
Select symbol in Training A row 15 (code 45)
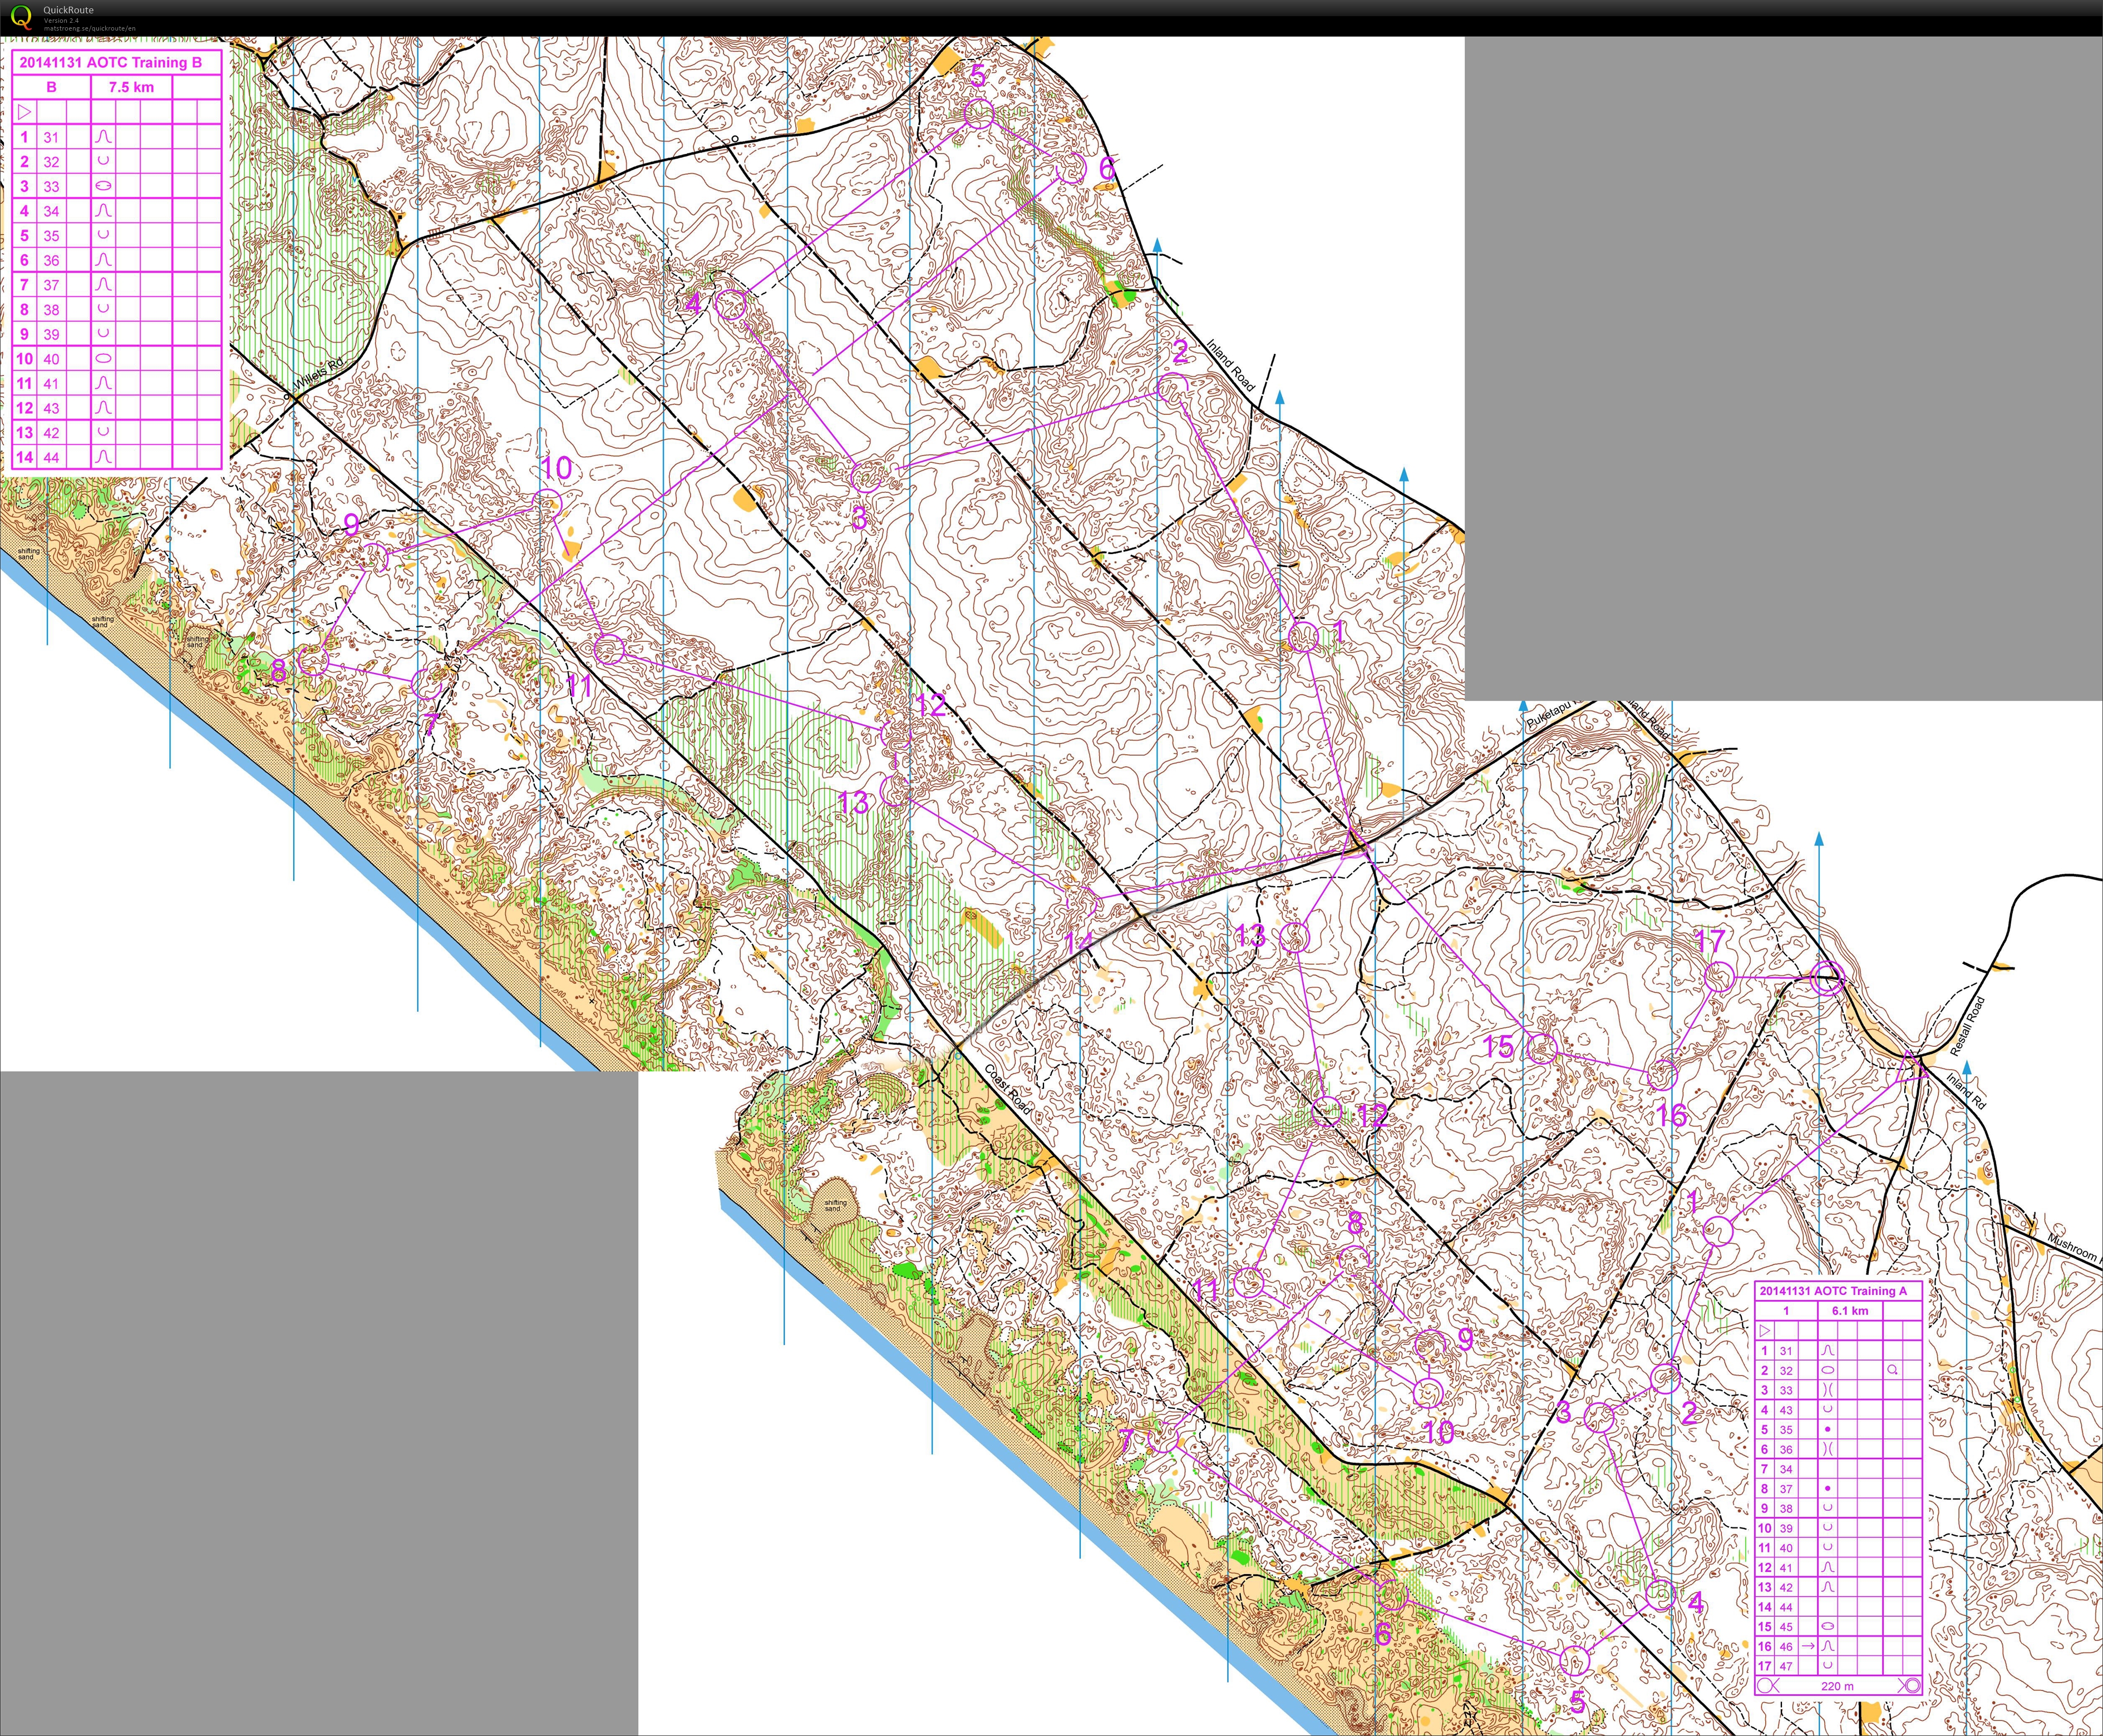click(x=1828, y=1626)
